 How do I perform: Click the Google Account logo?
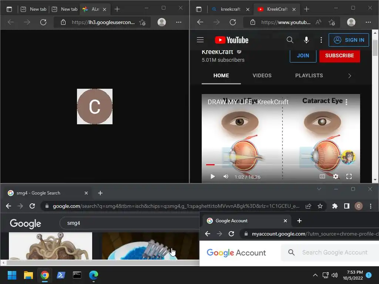[x=236, y=253]
